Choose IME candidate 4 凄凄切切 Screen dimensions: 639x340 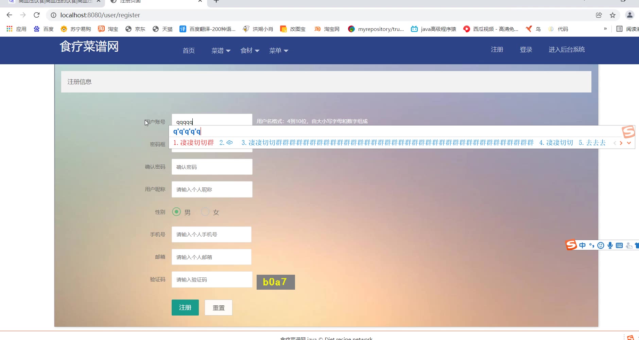click(556, 143)
